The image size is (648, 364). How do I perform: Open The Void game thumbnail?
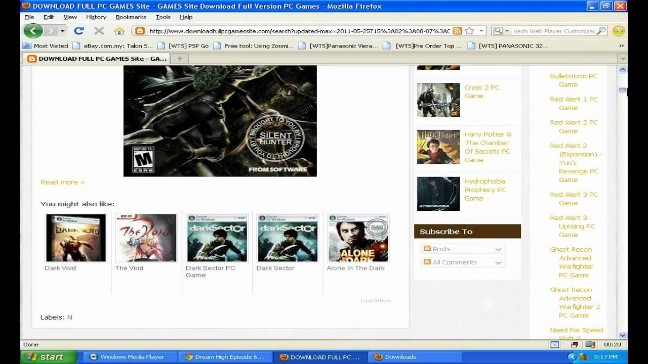click(146, 238)
